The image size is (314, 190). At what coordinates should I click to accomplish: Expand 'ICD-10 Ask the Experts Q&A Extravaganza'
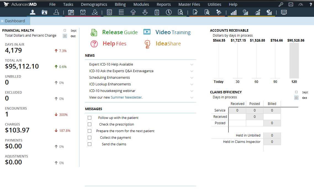point(192,71)
